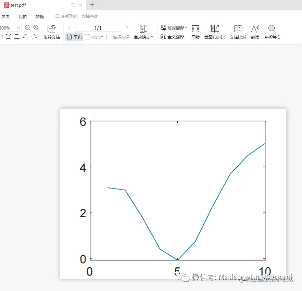The height and width of the screenshot is (291, 302).
Task: Open 截图和对比 screenshot compare tool
Action: [215, 32]
